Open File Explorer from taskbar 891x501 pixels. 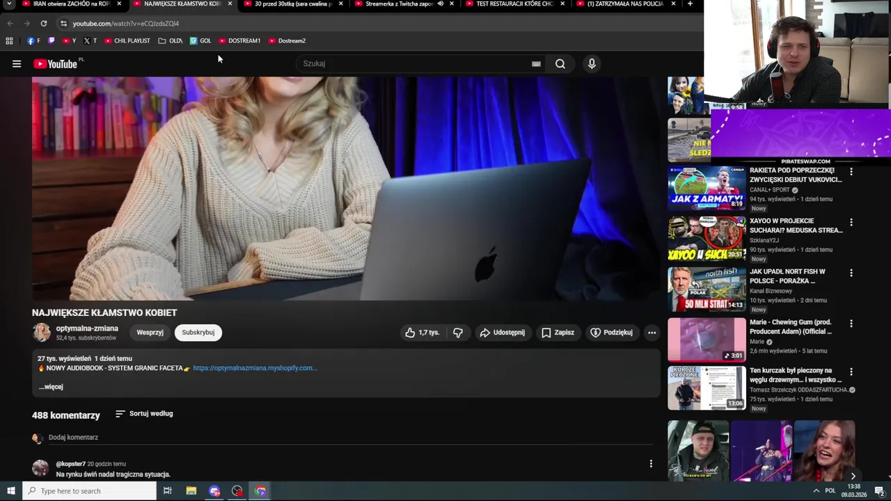(x=191, y=491)
